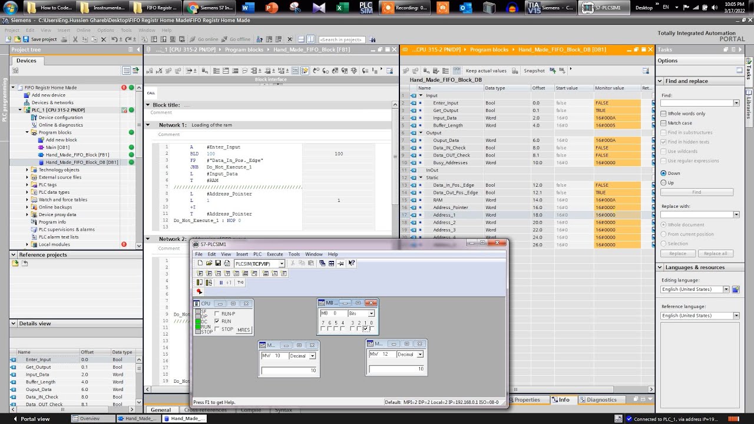The width and height of the screenshot is (754, 424).
Task: Click the Snapshot button in DB editor toolbar
Action: click(534, 71)
